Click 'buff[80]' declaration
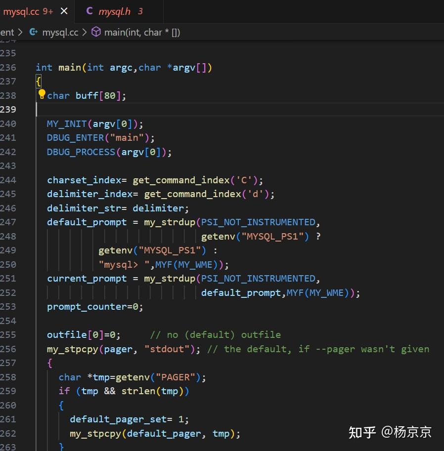The width and height of the screenshot is (444, 451). tap(98, 96)
